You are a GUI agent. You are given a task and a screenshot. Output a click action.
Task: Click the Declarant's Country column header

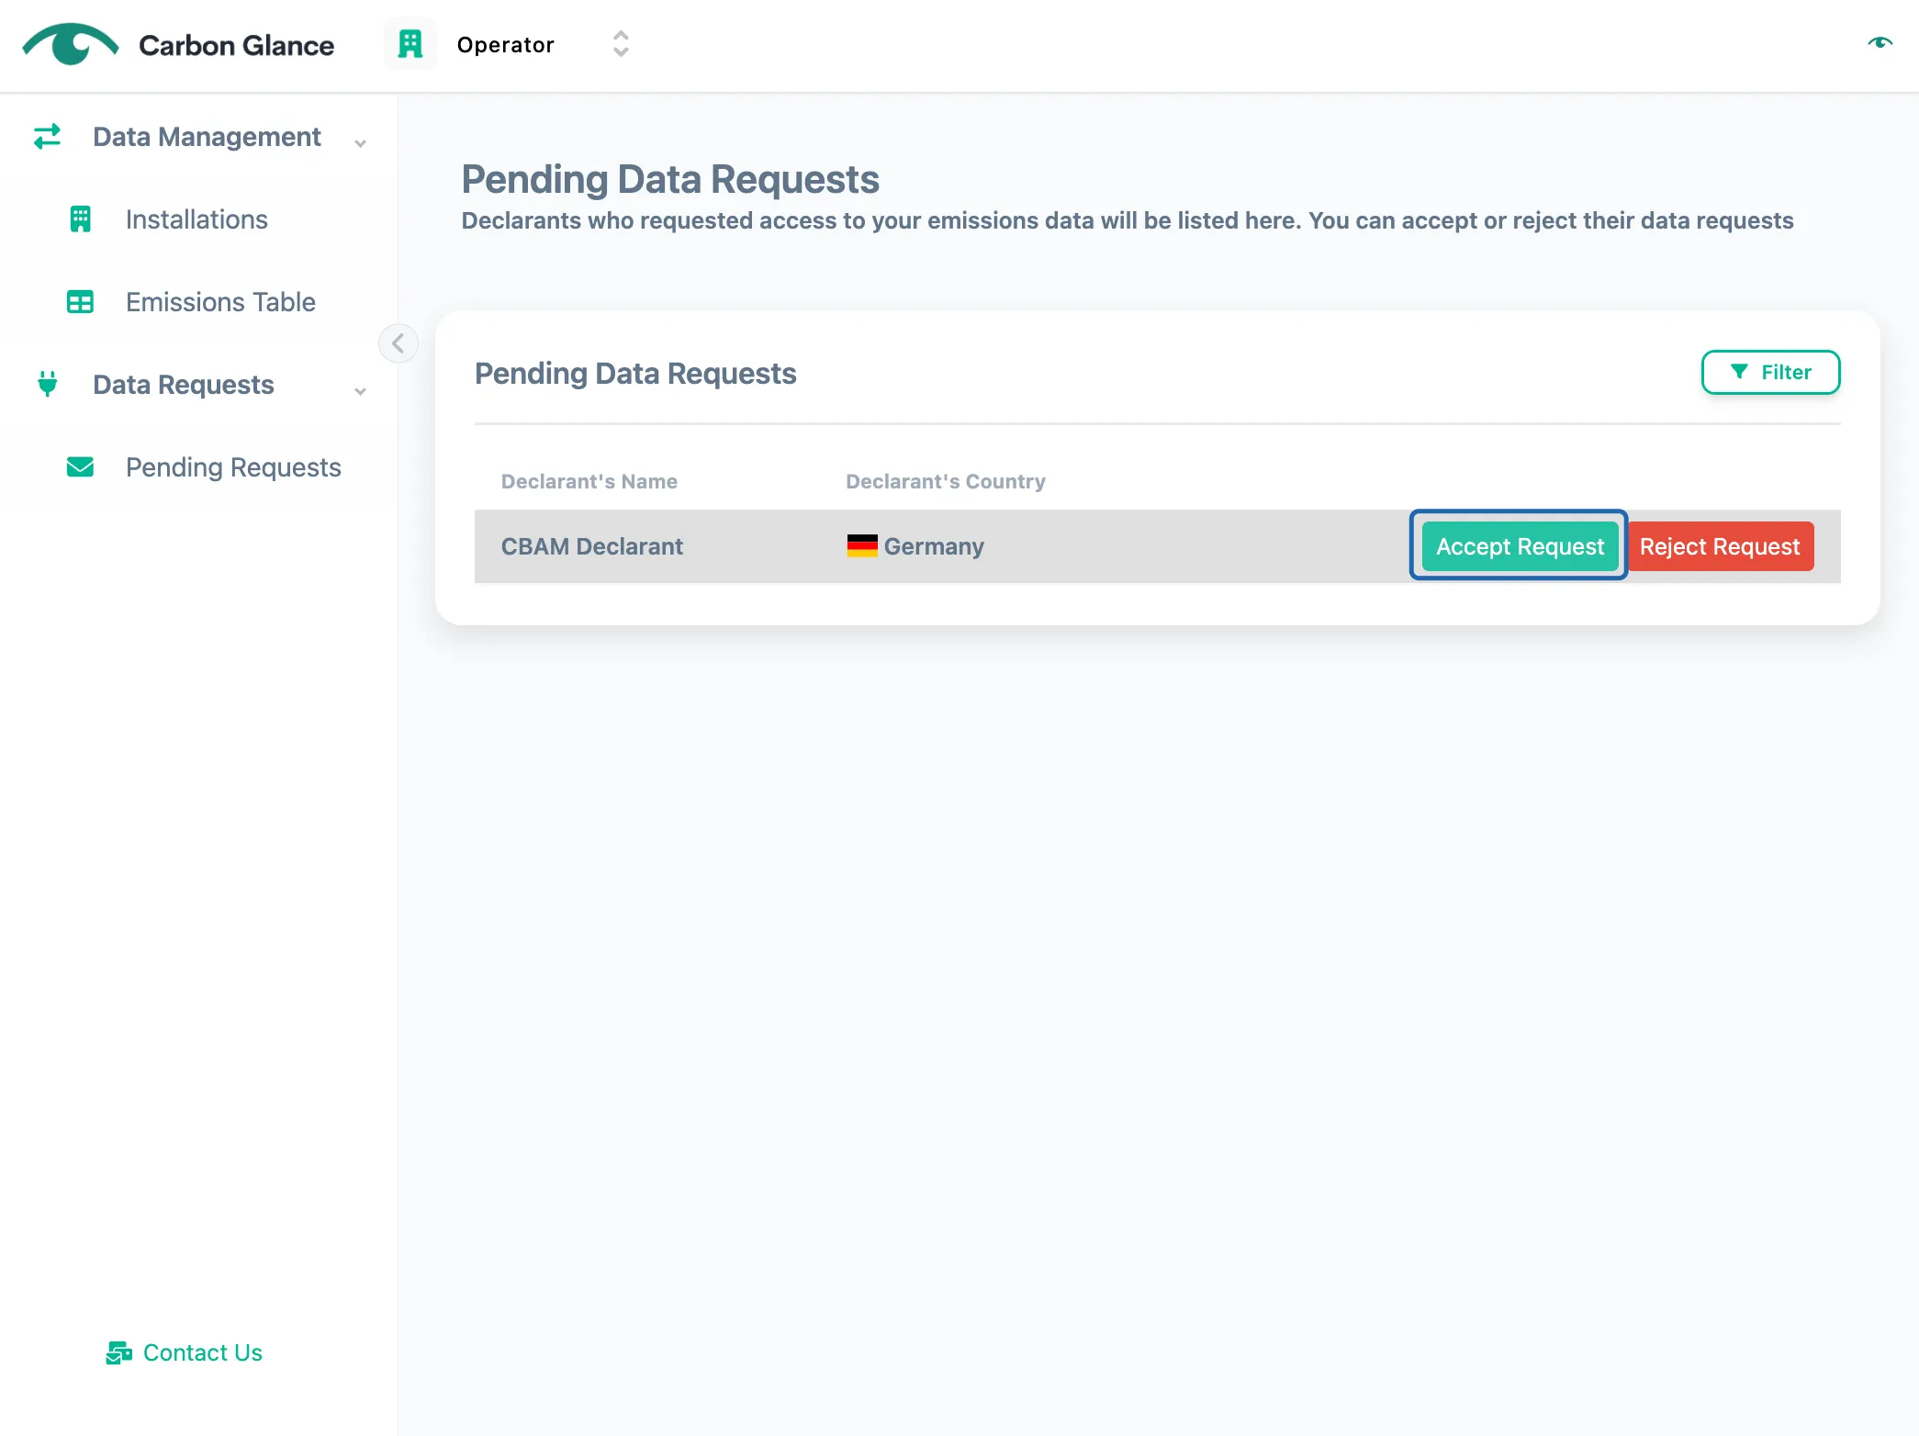[x=946, y=481]
